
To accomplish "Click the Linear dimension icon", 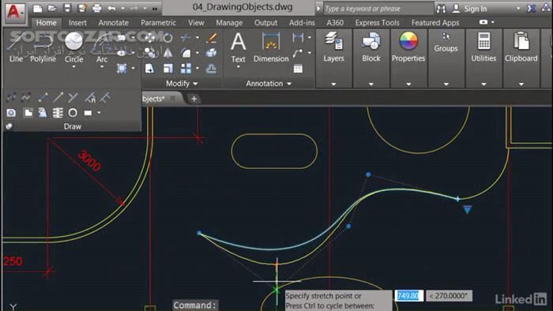I will [x=298, y=37].
